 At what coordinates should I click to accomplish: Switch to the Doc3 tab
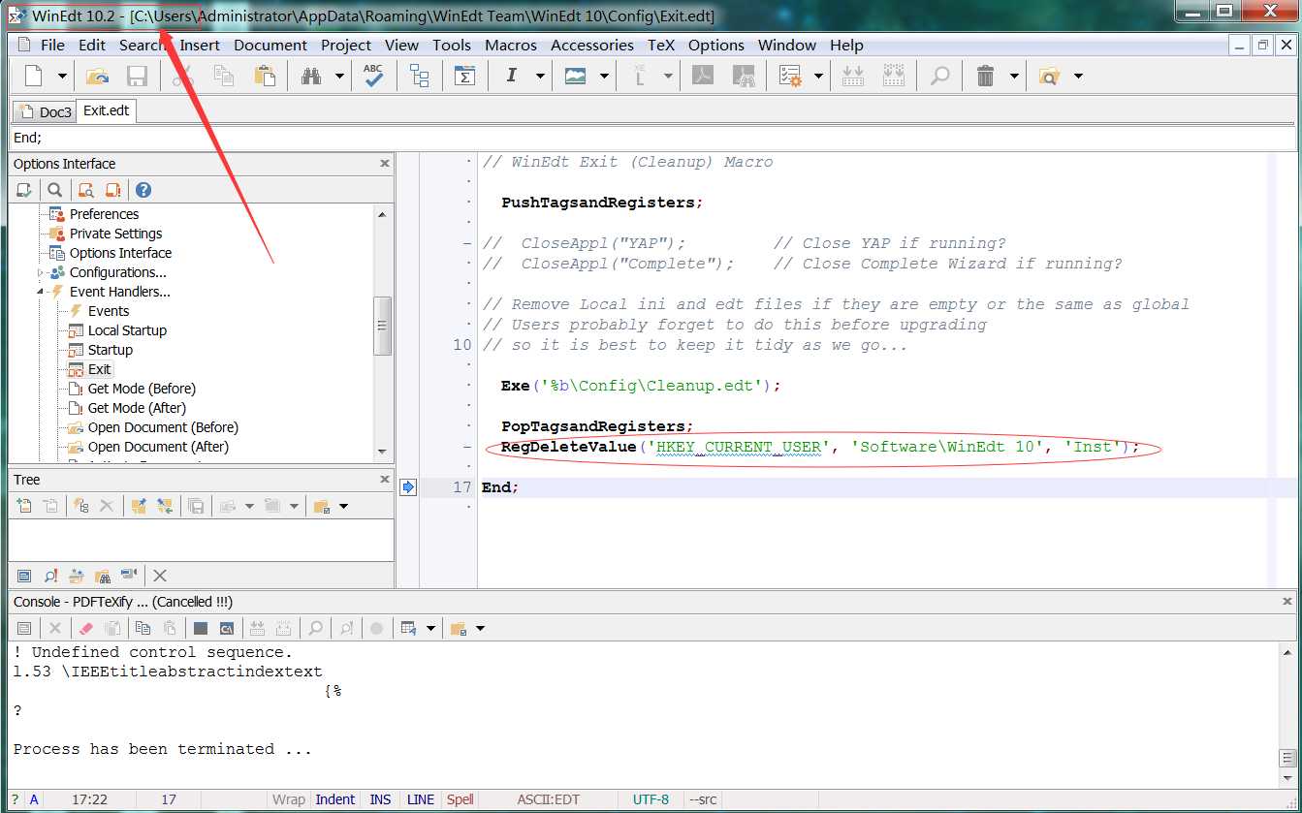45,112
